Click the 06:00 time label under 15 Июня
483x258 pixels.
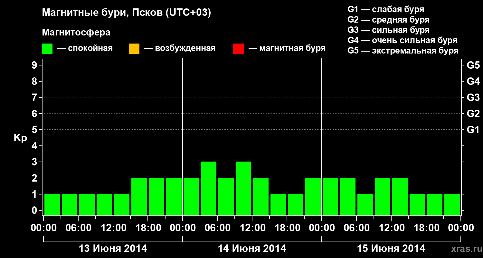point(356,228)
